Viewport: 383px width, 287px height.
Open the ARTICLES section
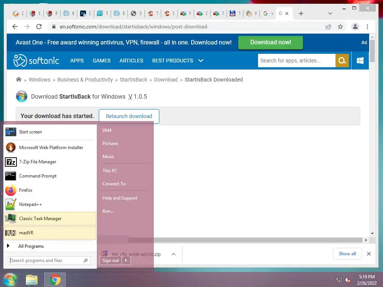(131, 61)
